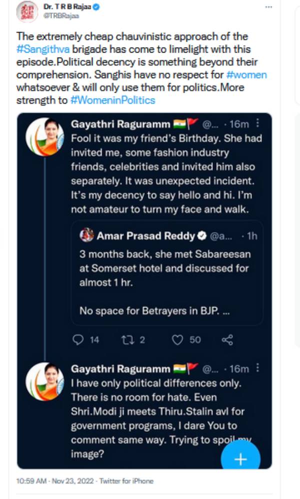Click the #Sangithva hashtag
The image size is (300, 499).
tap(43, 49)
